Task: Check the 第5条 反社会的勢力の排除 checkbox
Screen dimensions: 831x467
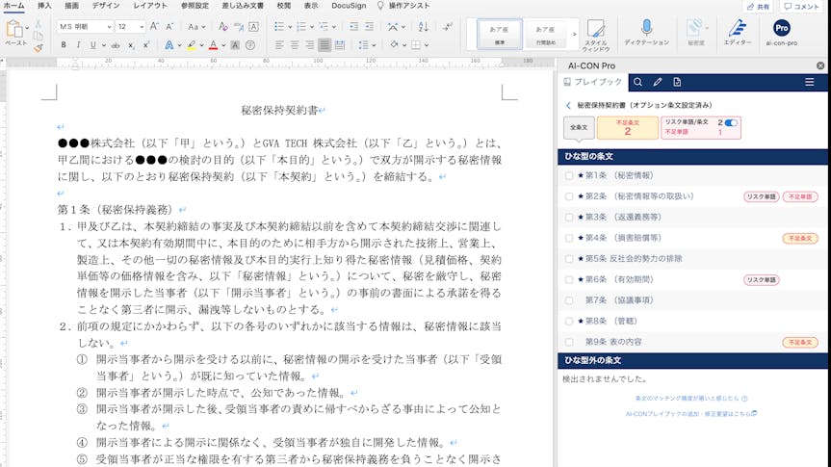Action: [569, 259]
